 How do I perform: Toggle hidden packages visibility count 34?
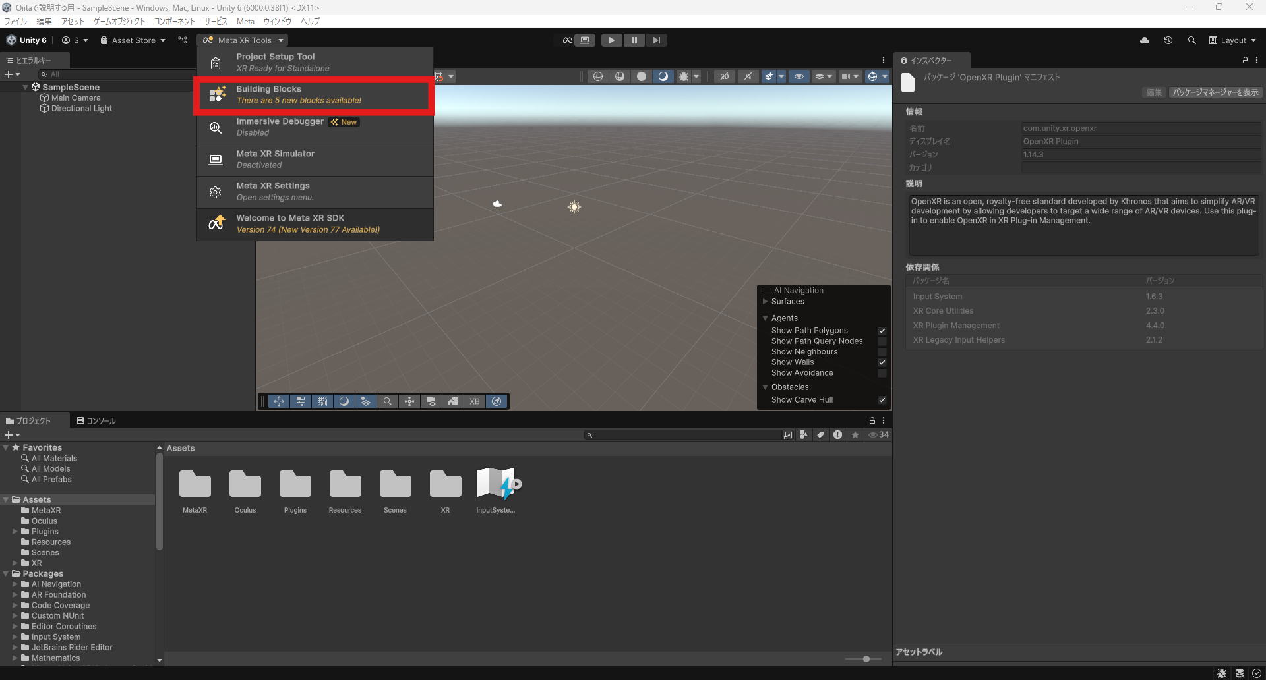[878, 435]
